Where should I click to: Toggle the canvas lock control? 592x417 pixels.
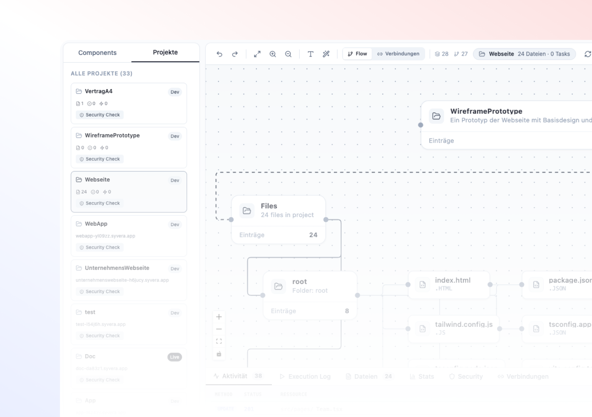click(219, 354)
